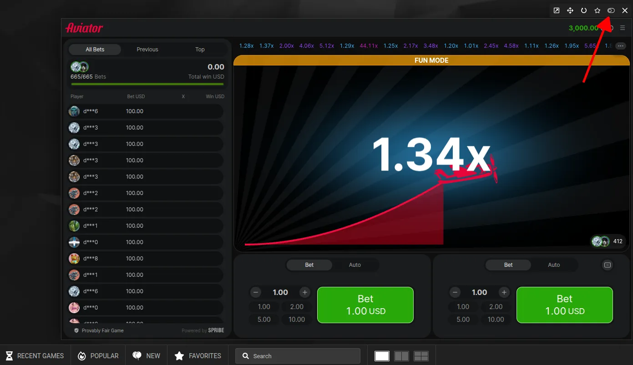633x365 pixels.
Task: Decrease right bet amount with minus button
Action: [455, 292]
